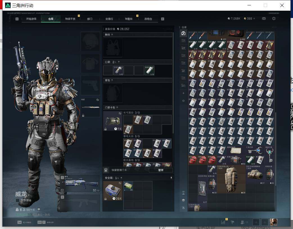
Task: Click the help icon next to 门禁卡包
Action: [117, 107]
